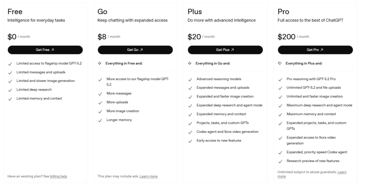This screenshot has height=185, width=366.
Task: Open Learn more link about ads
Action: coord(149,176)
